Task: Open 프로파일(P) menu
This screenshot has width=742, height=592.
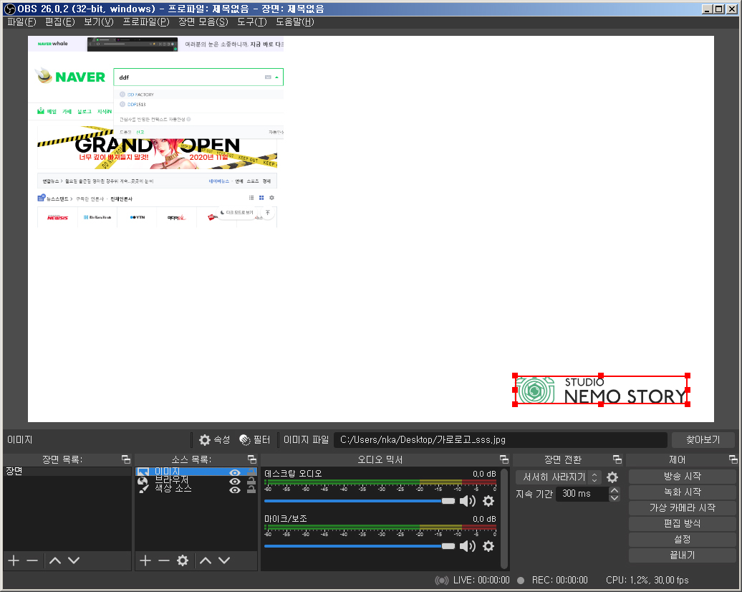Action: tap(146, 22)
